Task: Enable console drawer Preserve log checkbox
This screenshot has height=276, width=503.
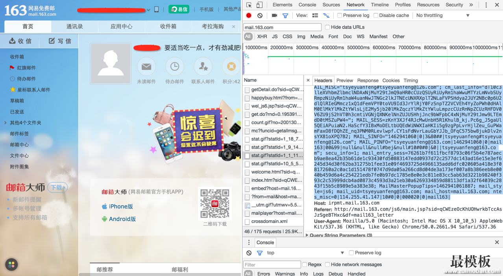Action: point(351,253)
